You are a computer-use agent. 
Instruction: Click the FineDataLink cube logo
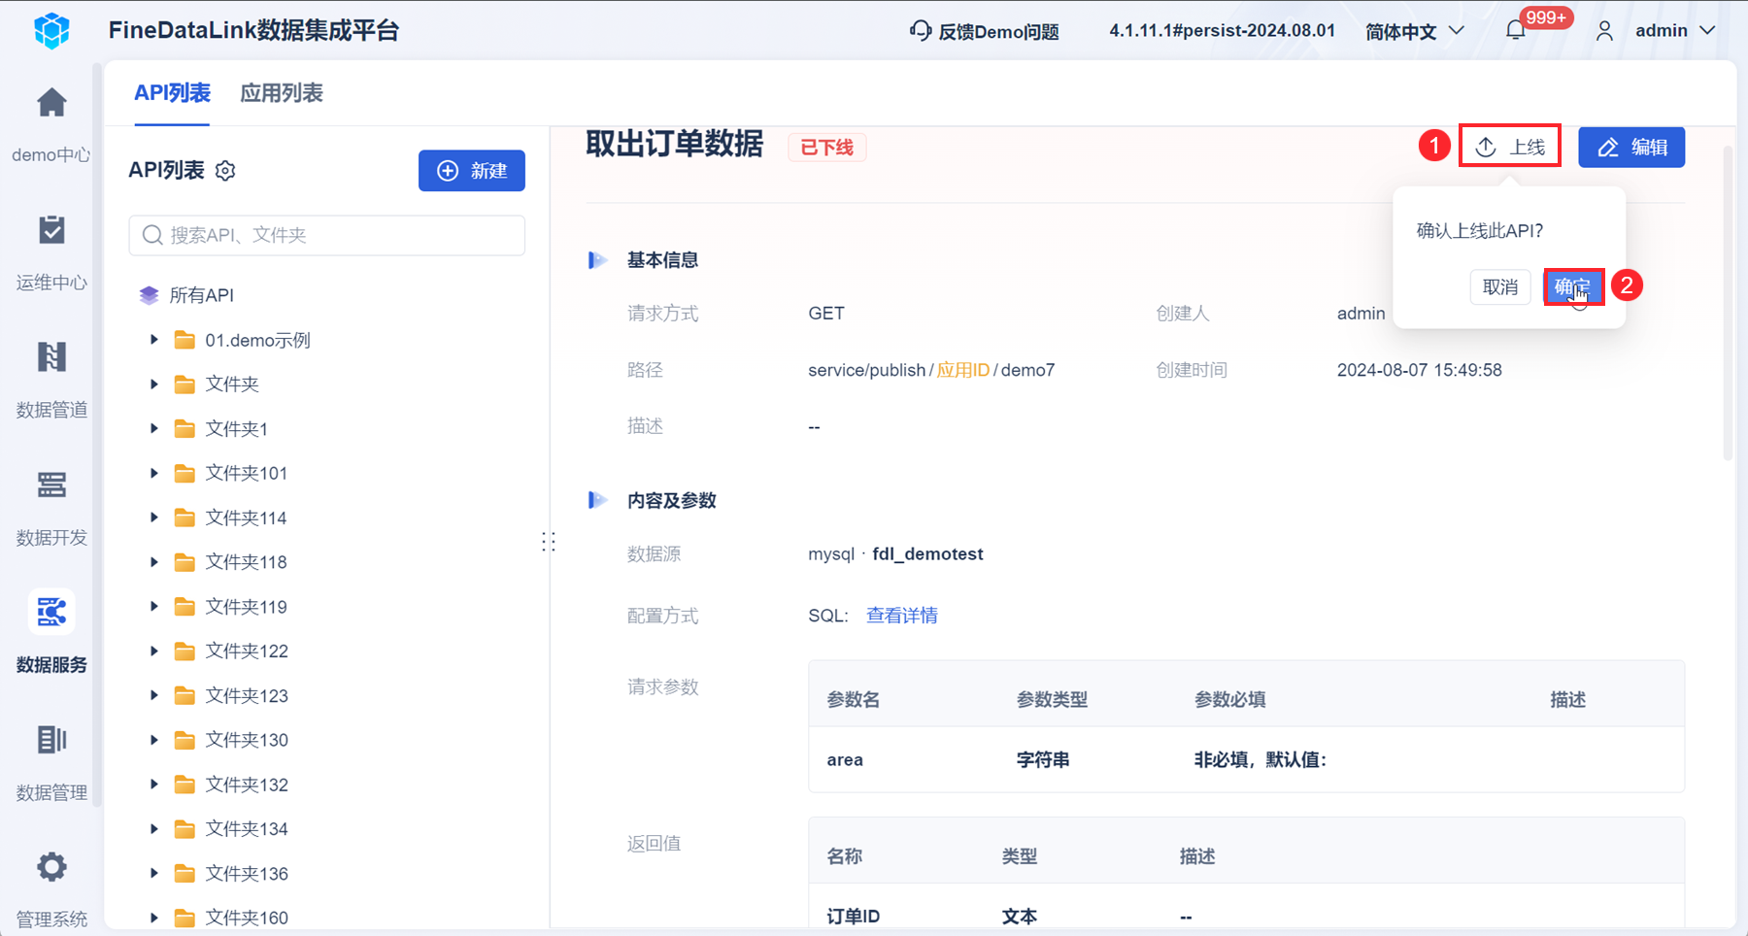click(51, 30)
